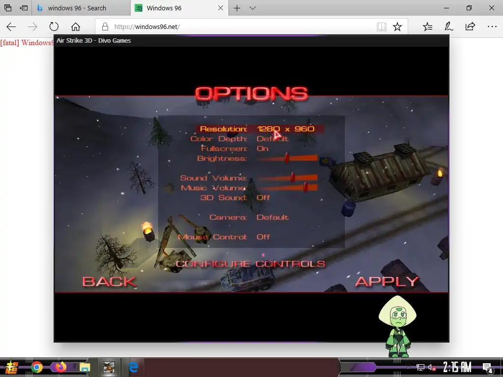Viewport: 503px width, 377px height.
Task: Add page to favorites star
Action: (397, 27)
